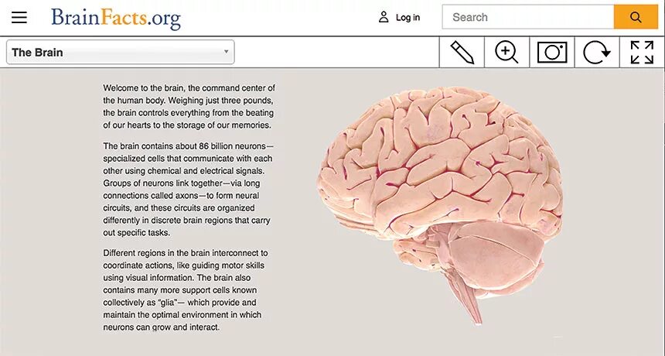Click the Log in link
Image resolution: width=665 pixels, height=356 pixels.
click(x=408, y=17)
